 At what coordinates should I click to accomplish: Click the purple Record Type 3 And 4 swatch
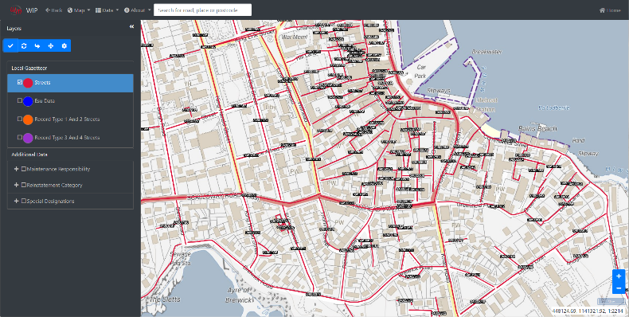(x=28, y=138)
